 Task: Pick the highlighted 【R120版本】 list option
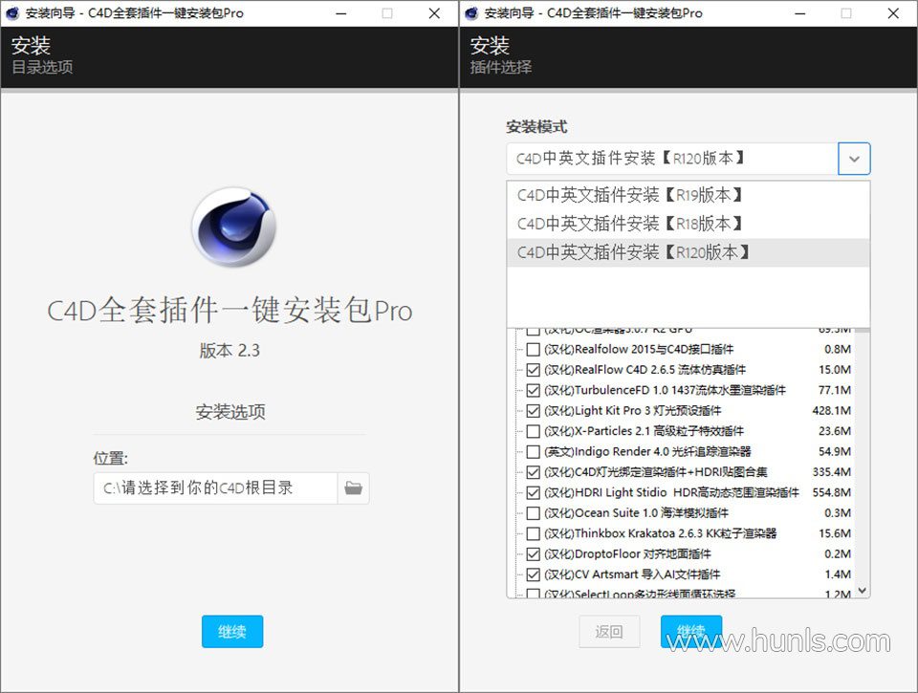click(x=688, y=252)
